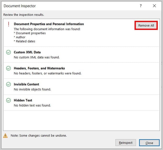Click 'No headers, footers, or watermarks were found.'

(x=48, y=73)
